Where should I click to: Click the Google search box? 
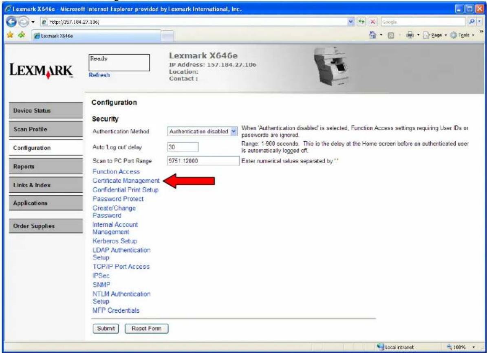[422, 22]
